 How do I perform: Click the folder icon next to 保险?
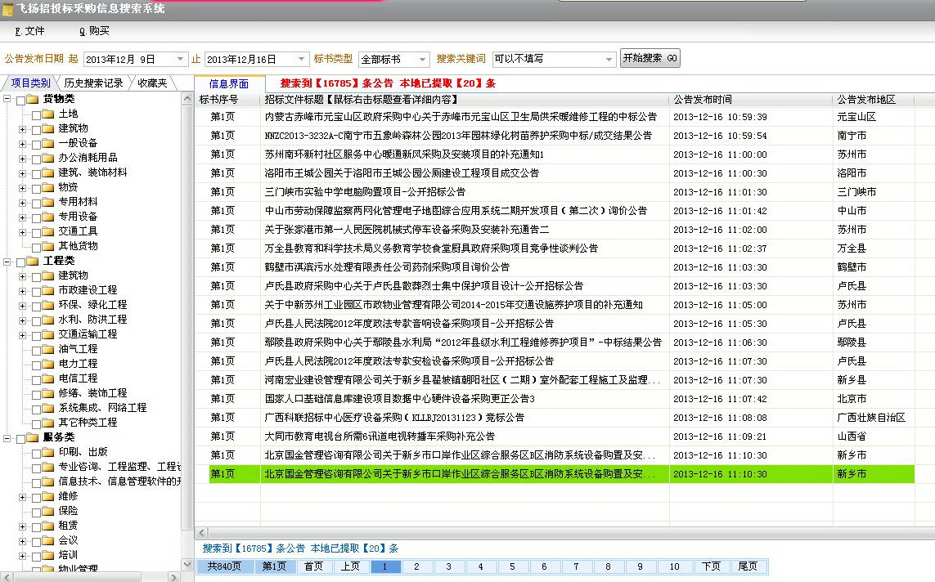point(47,511)
